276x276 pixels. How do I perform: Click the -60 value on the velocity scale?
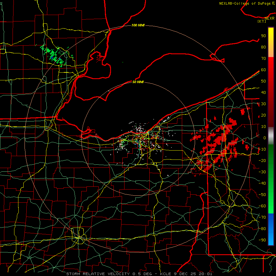point(262,206)
